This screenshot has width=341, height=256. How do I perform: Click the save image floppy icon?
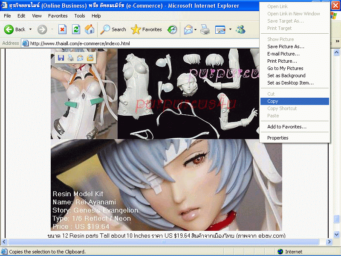[x=61, y=58]
